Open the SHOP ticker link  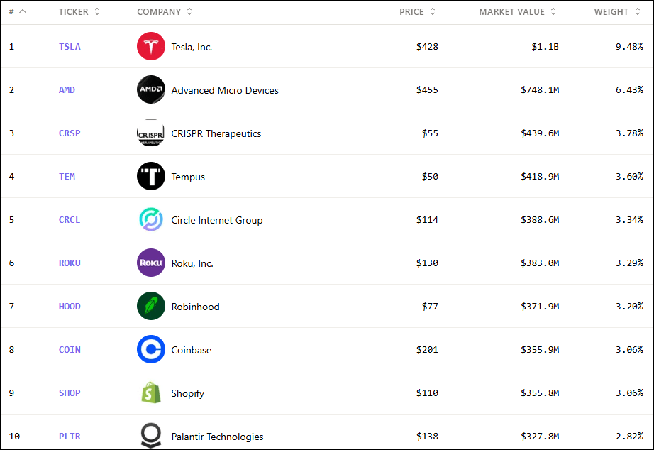coord(70,393)
